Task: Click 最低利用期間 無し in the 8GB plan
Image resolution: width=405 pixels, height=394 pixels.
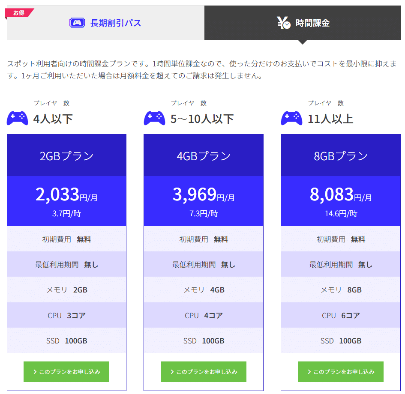Action: pos(341,264)
